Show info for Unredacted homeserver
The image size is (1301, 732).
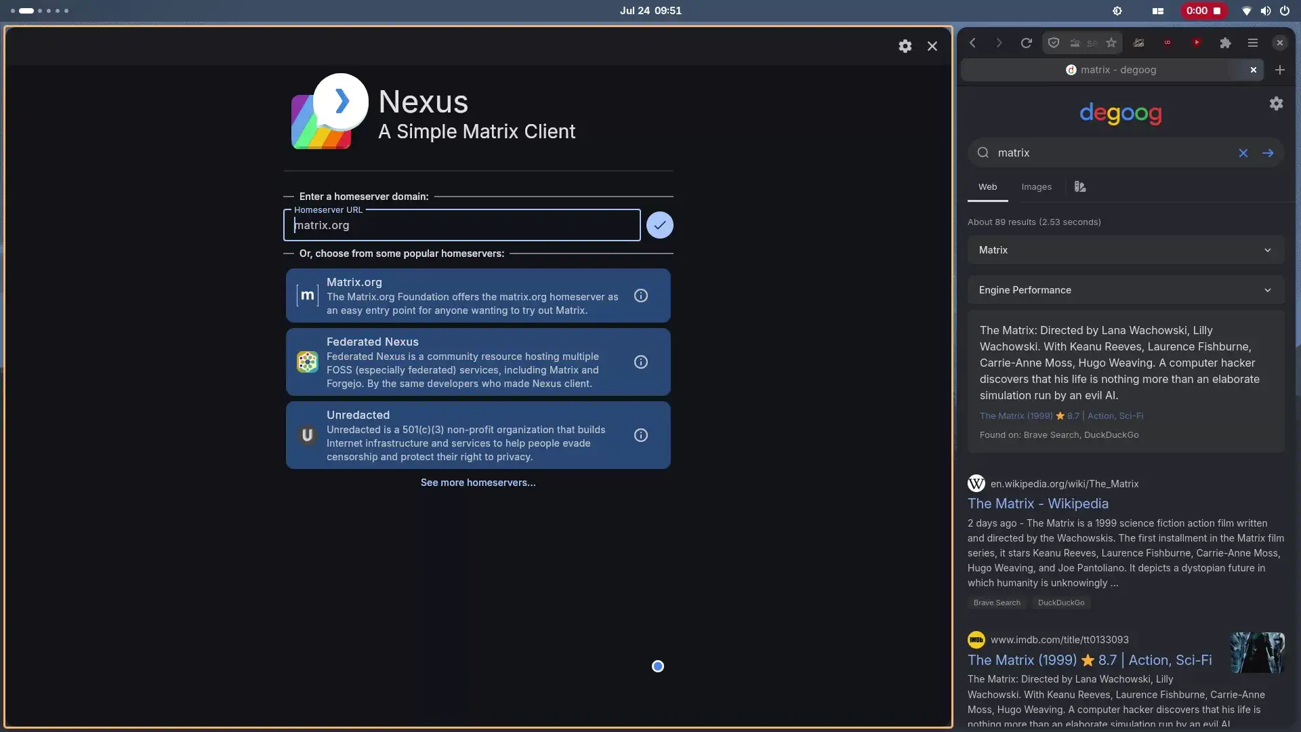tap(641, 435)
